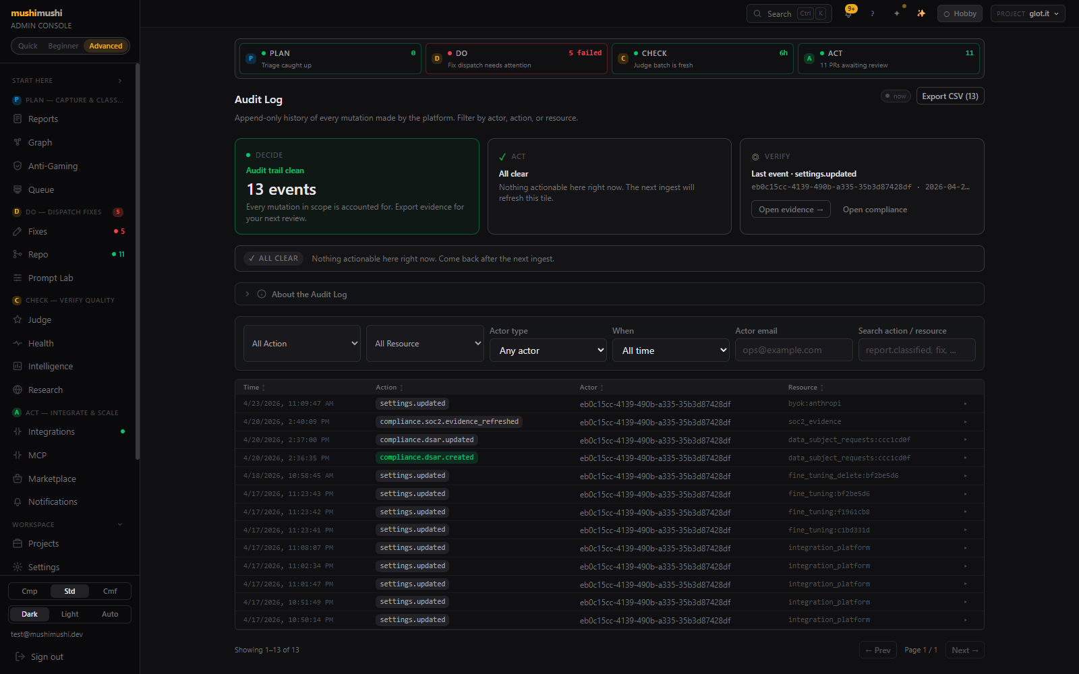Click the search magnifier icon
This screenshot has width=1079, height=674.
[x=758, y=13]
